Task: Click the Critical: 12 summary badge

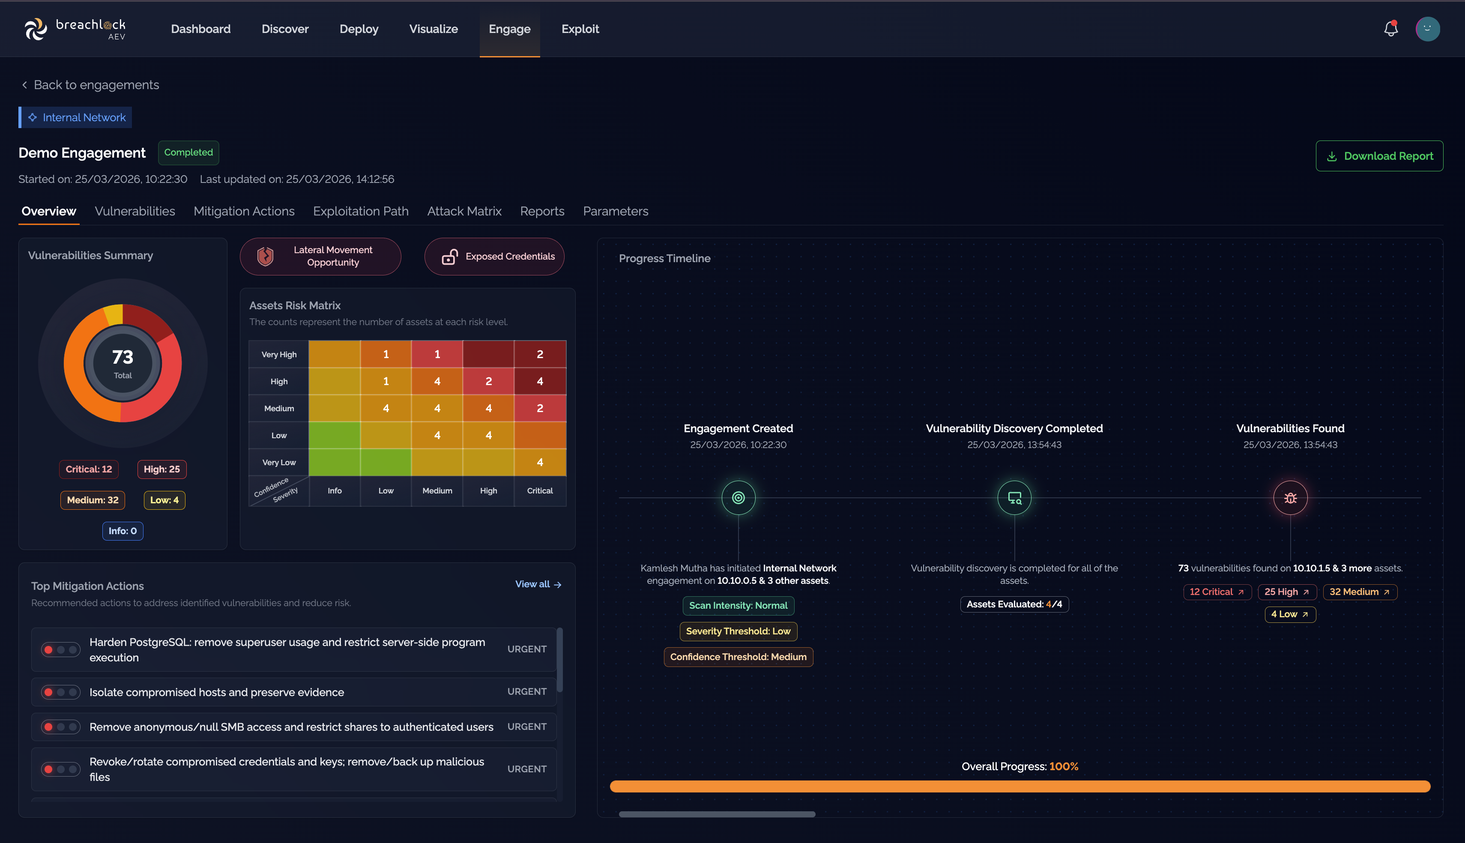Action: pyautogui.click(x=89, y=469)
